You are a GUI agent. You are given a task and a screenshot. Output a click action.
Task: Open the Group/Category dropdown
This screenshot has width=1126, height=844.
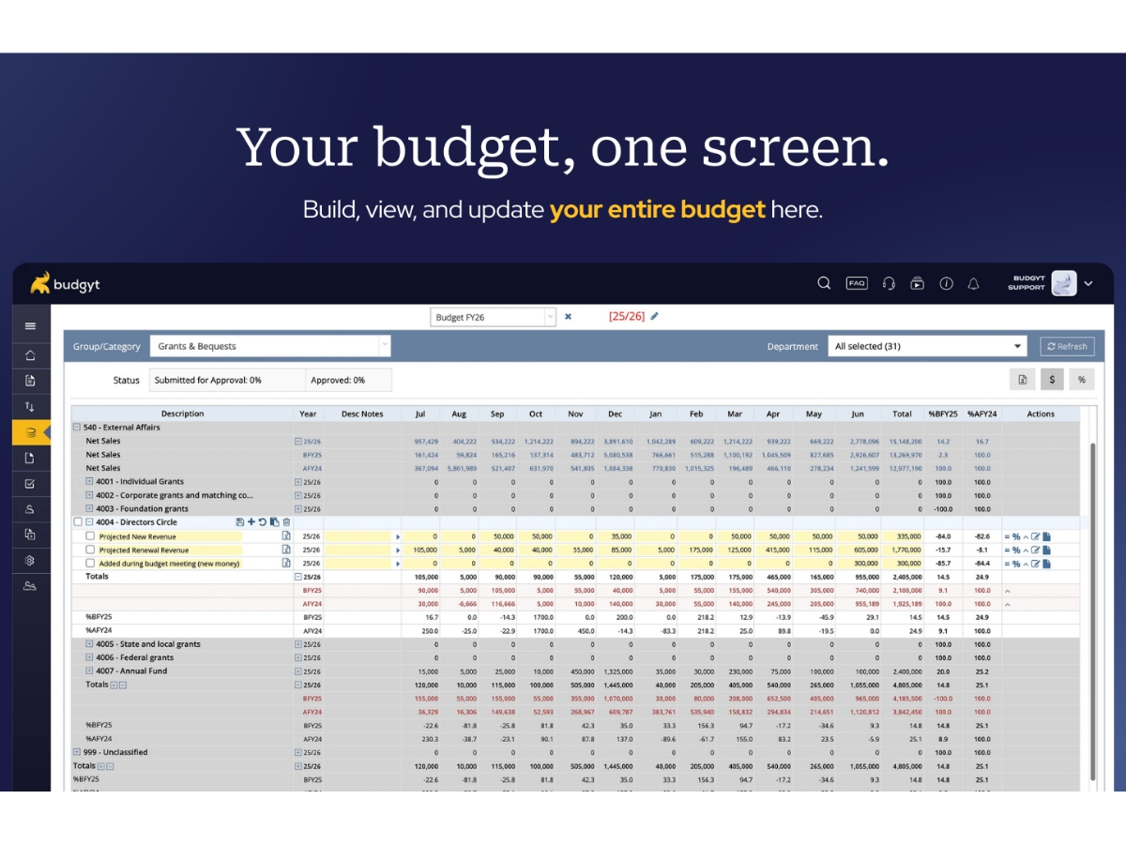click(x=270, y=346)
